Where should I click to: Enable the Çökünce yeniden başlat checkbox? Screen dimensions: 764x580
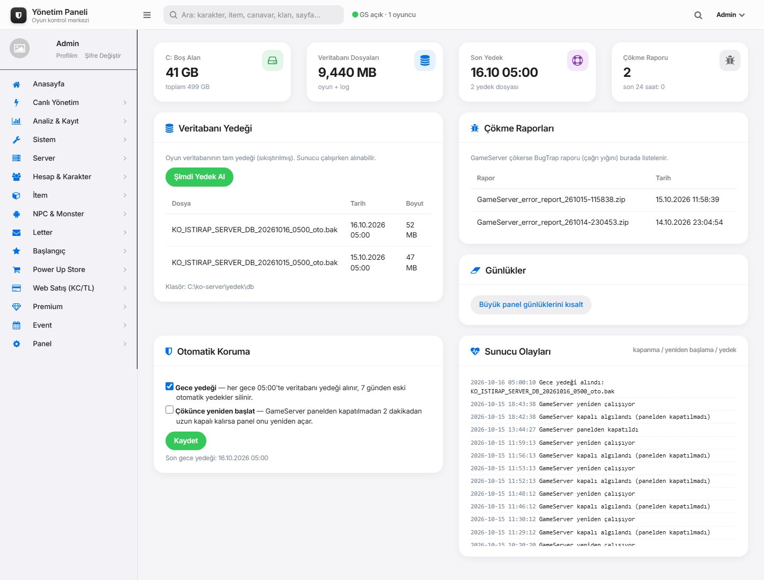pyautogui.click(x=170, y=410)
